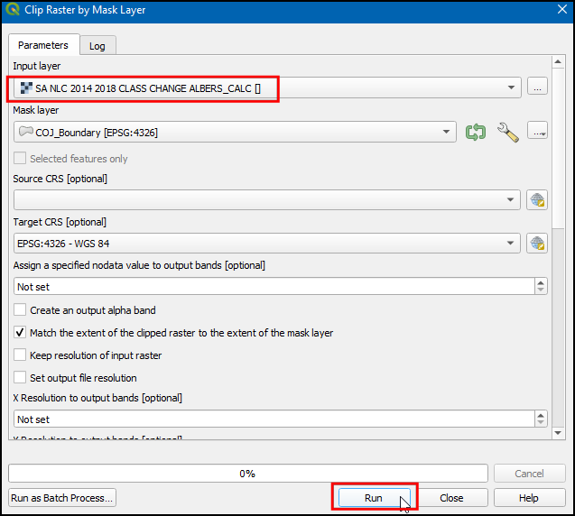Click the Run button

[374, 498]
